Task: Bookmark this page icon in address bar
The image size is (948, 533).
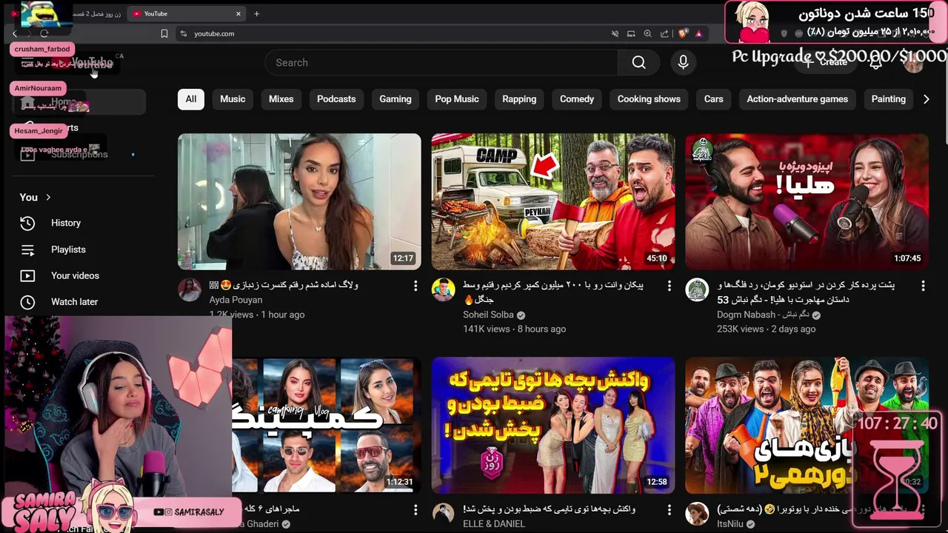Action: click(164, 33)
